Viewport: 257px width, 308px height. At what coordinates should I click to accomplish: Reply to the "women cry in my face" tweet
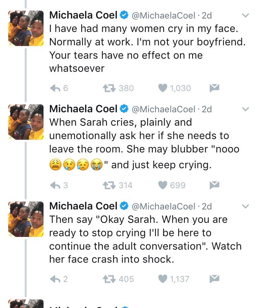click(55, 88)
